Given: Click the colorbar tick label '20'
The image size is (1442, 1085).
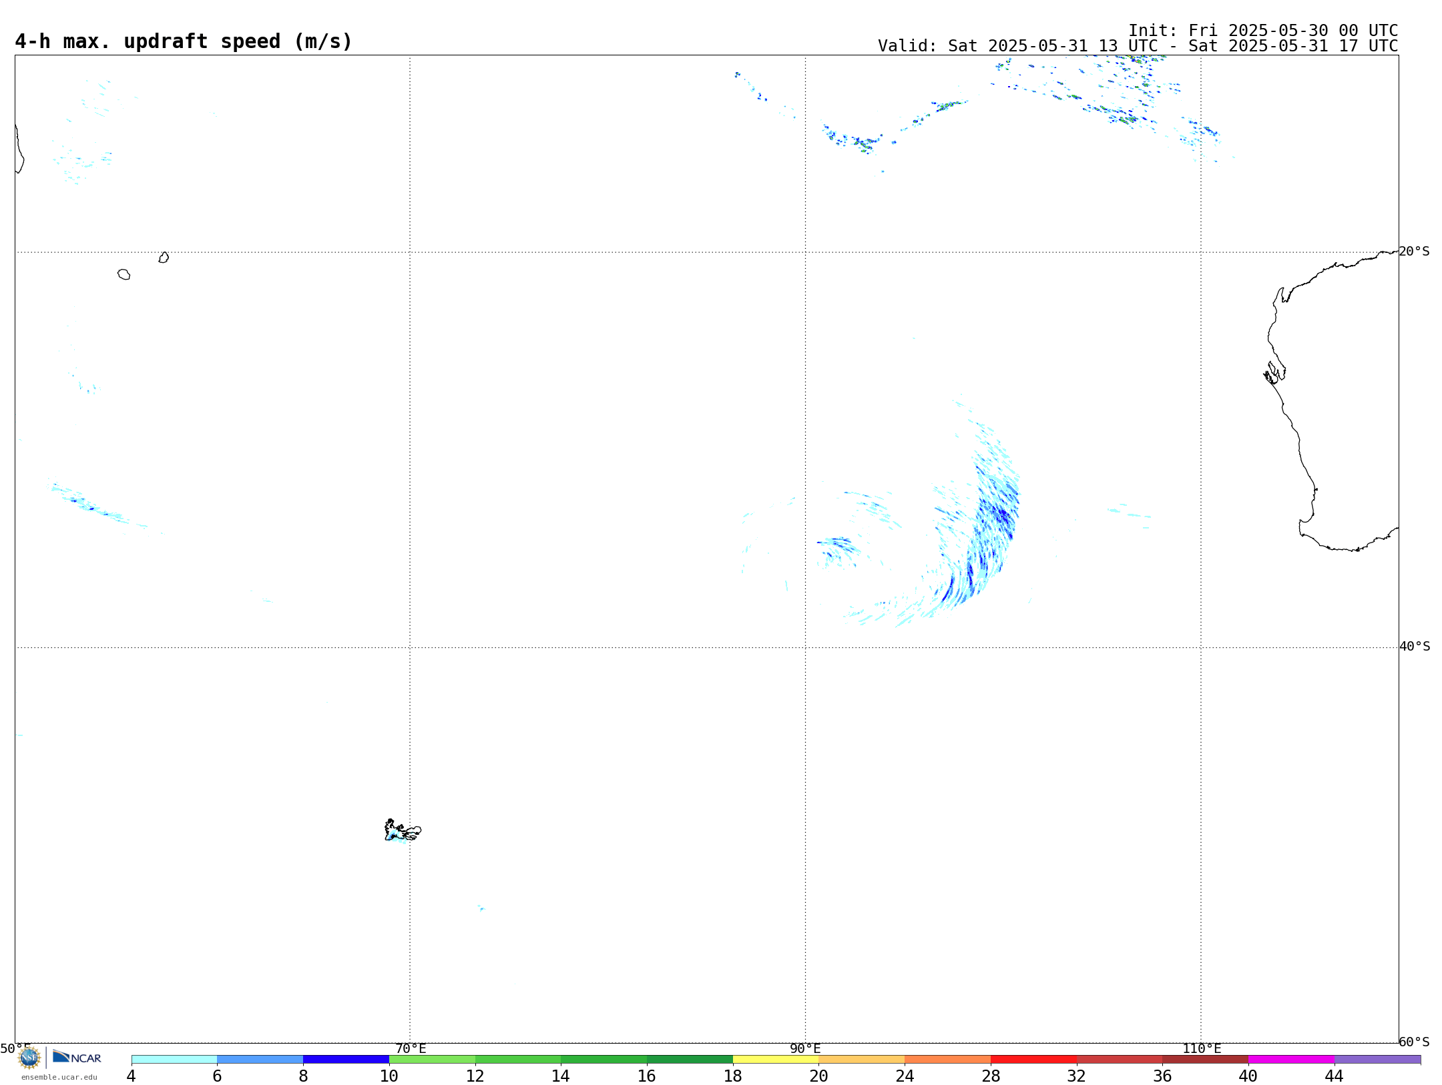Looking at the screenshot, I should (819, 1076).
